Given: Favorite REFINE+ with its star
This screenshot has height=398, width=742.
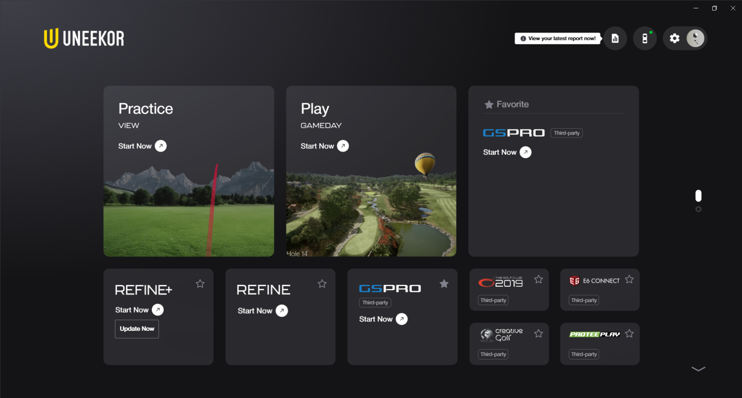Looking at the screenshot, I should [x=200, y=284].
